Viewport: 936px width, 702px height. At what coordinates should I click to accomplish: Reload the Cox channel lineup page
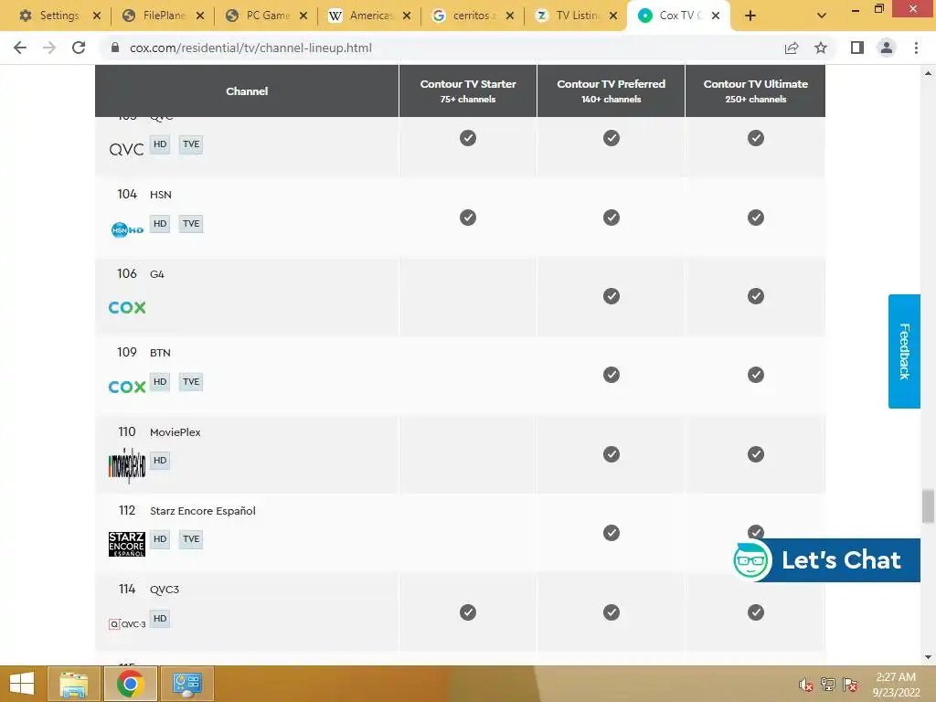[79, 48]
